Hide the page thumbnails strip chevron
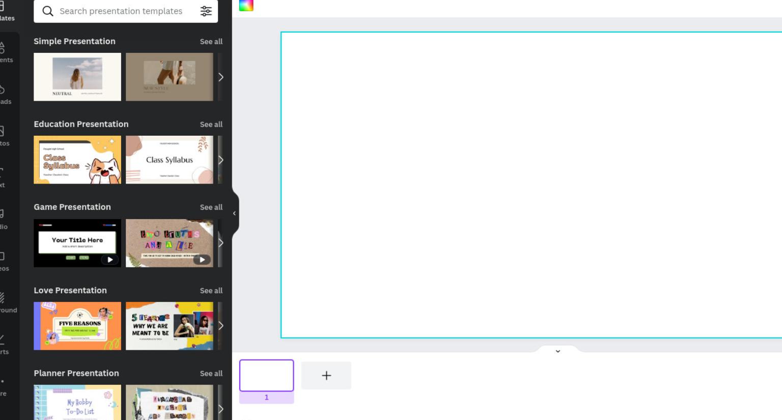782x420 pixels. (558, 351)
